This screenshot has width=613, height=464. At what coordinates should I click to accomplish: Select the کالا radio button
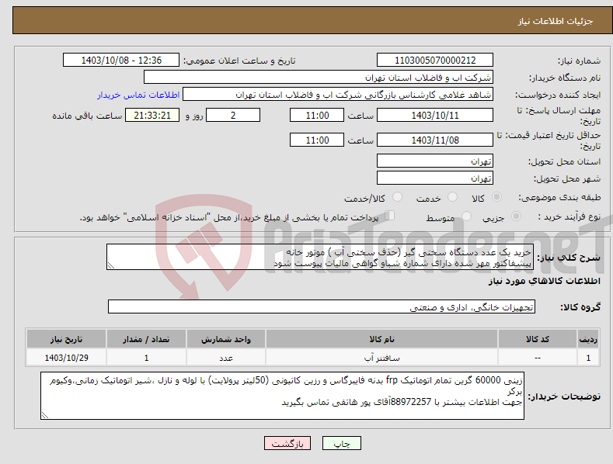pos(496,197)
